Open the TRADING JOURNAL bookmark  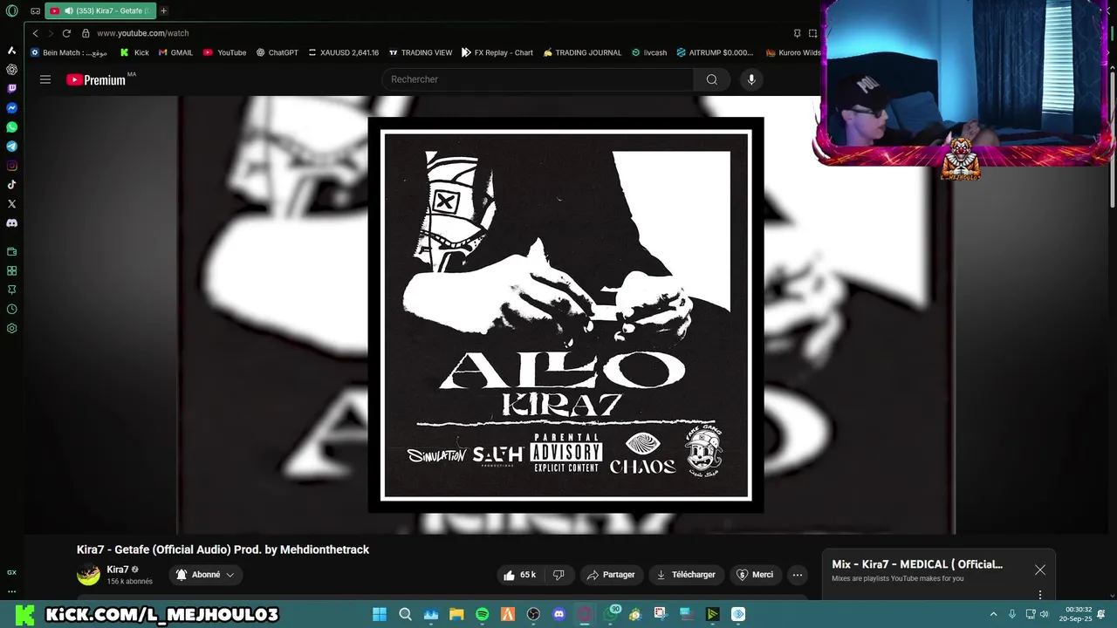coord(582,52)
